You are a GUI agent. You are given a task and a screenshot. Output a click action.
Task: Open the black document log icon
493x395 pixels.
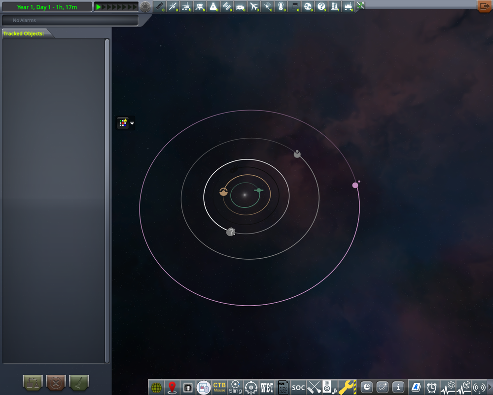[x=283, y=388]
